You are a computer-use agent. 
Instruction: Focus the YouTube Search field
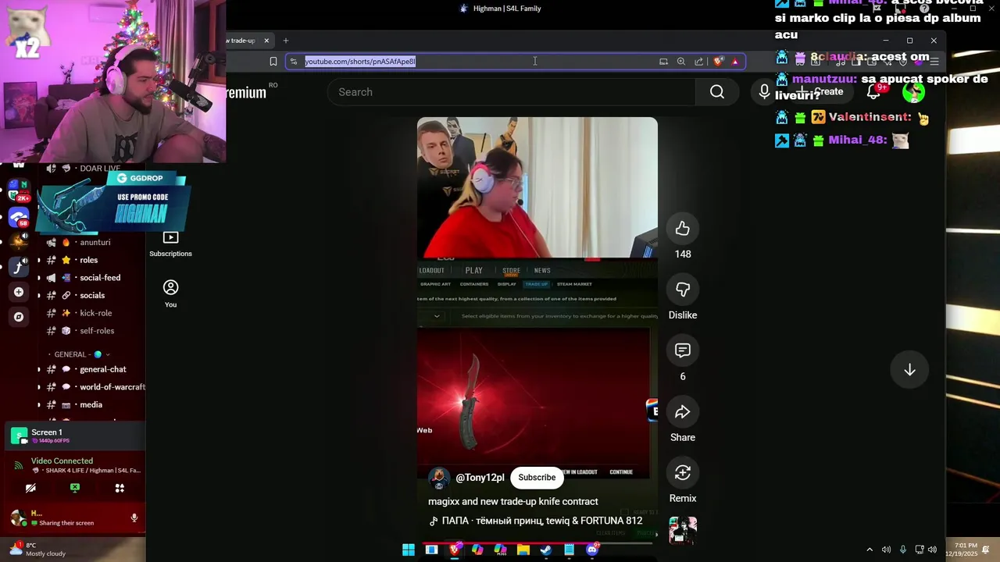[x=512, y=92]
